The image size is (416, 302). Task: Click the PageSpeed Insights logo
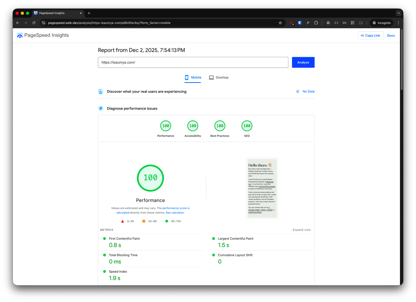coord(43,35)
